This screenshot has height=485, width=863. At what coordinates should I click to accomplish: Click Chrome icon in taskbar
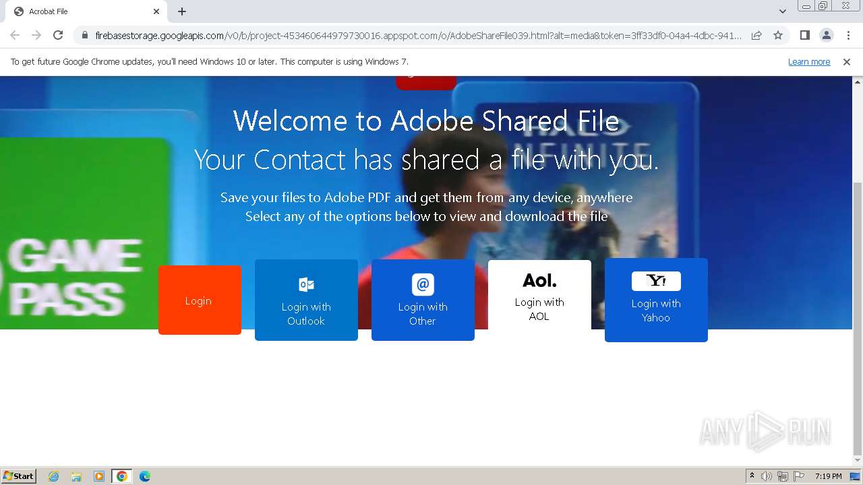[122, 476]
